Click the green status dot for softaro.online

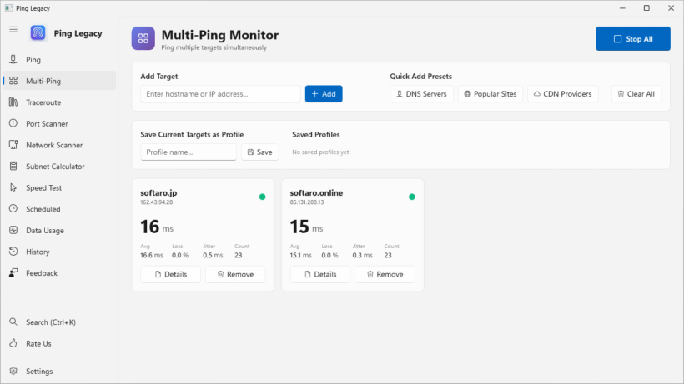pos(412,197)
